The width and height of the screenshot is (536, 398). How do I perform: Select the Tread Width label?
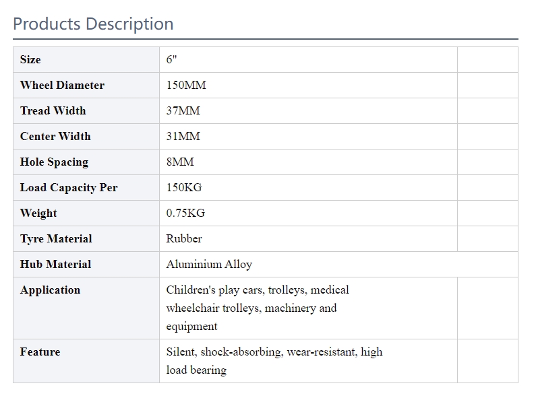click(x=53, y=110)
